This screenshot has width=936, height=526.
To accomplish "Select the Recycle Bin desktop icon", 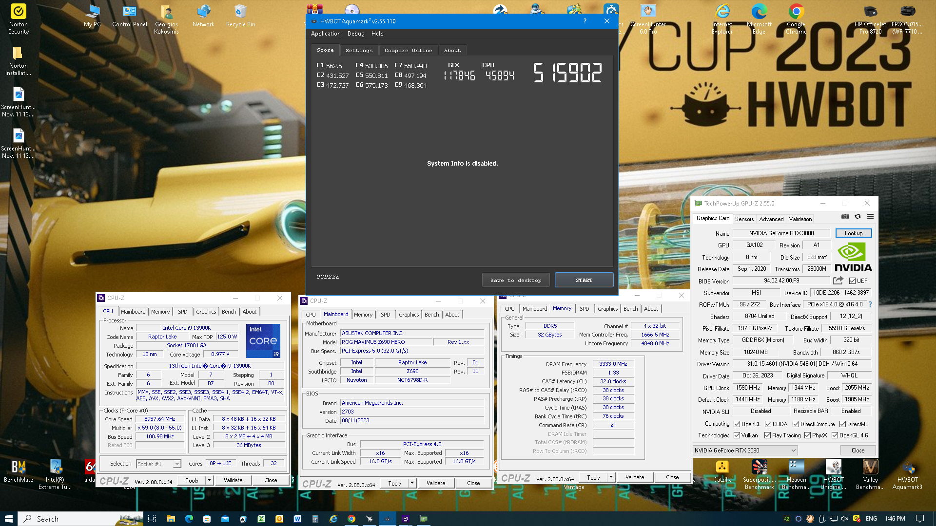I will pos(240,16).
